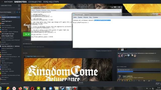Image resolution: width=161 pixels, height=90 pixels.
Task: Open Steam from the taskbar
Action: (x=63, y=88)
